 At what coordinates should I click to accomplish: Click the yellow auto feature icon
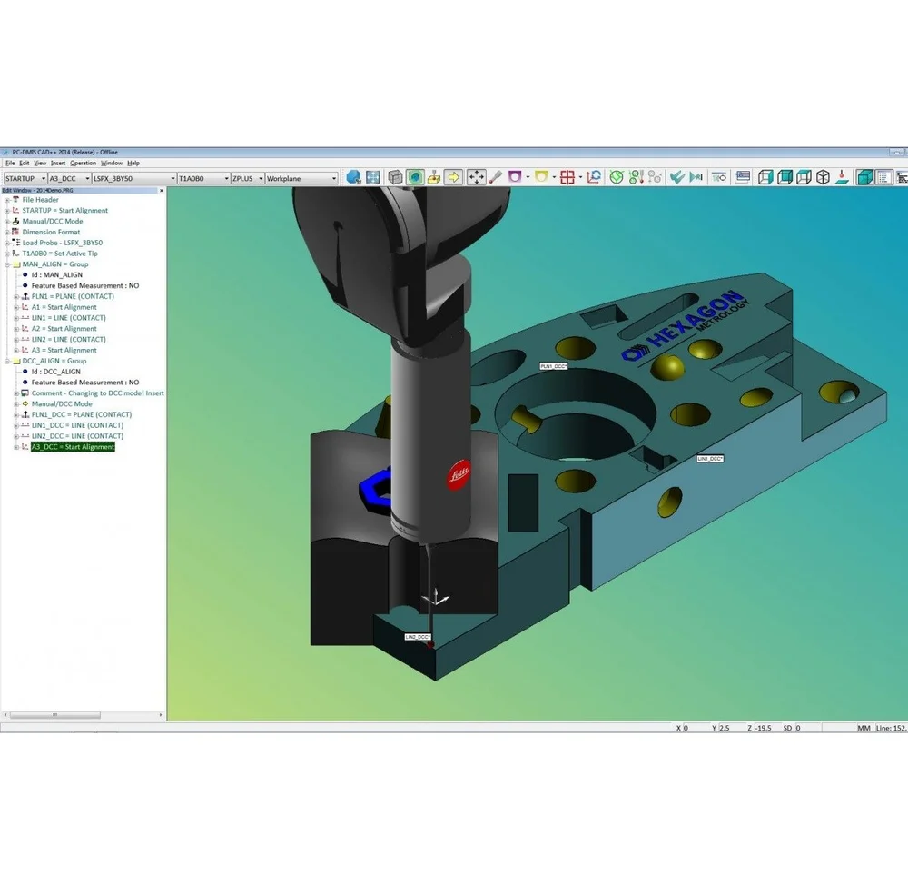pos(541,177)
